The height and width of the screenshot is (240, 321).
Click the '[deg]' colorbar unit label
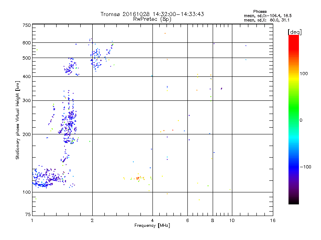(295, 32)
